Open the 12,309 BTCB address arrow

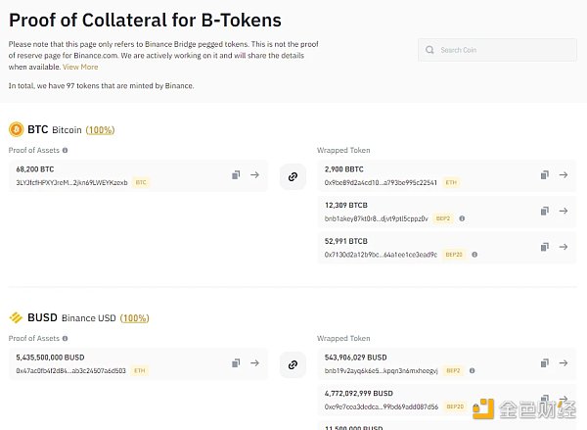[x=564, y=211]
